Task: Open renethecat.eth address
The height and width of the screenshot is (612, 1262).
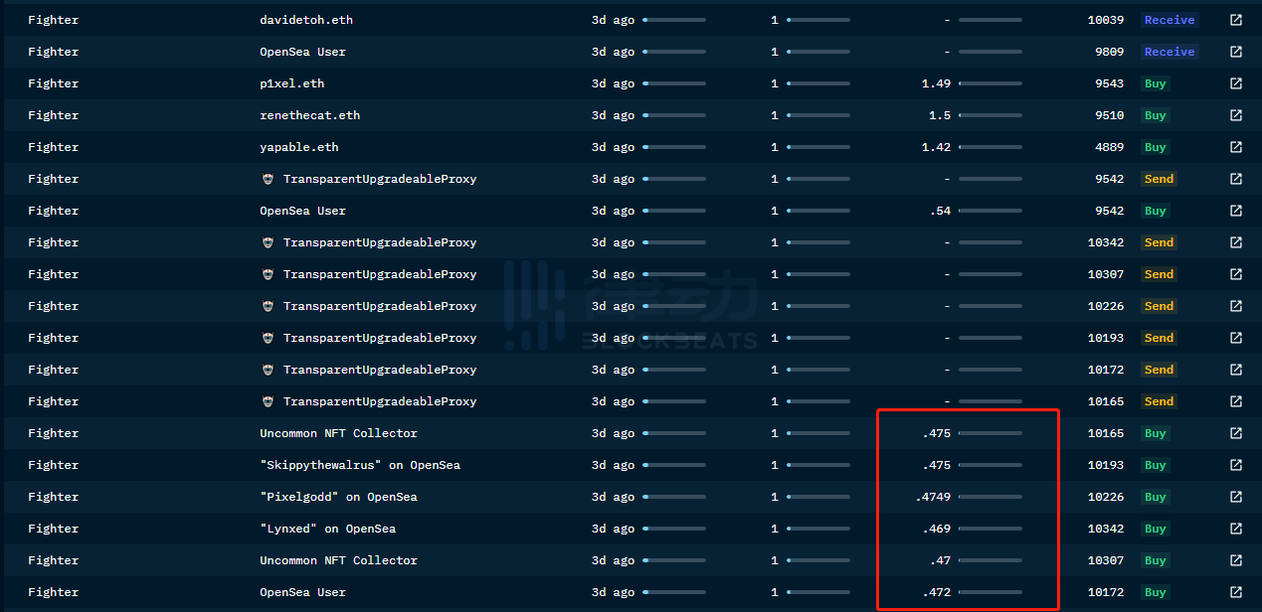Action: [x=310, y=115]
